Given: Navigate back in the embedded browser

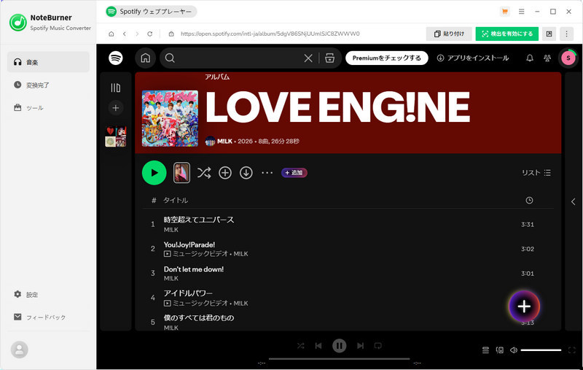Looking at the screenshot, I should pyautogui.click(x=125, y=34).
